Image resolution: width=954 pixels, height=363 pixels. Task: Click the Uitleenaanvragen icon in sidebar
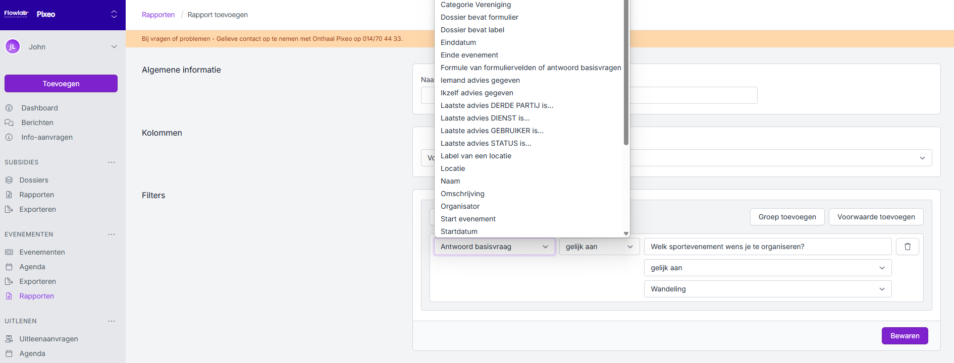pos(9,339)
